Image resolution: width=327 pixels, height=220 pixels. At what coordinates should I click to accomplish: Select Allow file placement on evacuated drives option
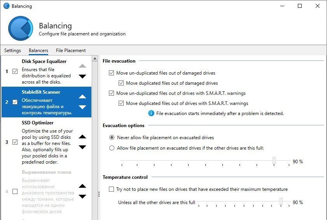pyautogui.click(x=112, y=148)
